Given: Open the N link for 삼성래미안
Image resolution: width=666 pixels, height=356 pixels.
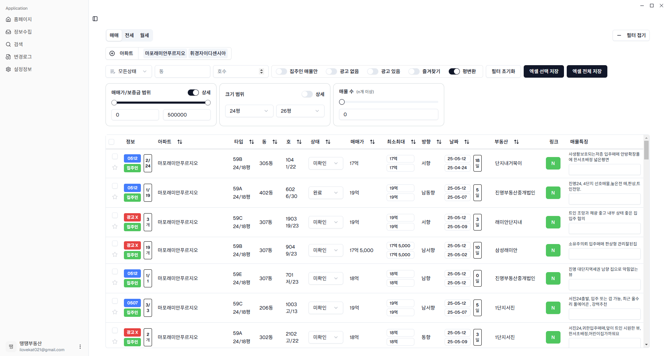Looking at the screenshot, I should tap(553, 250).
